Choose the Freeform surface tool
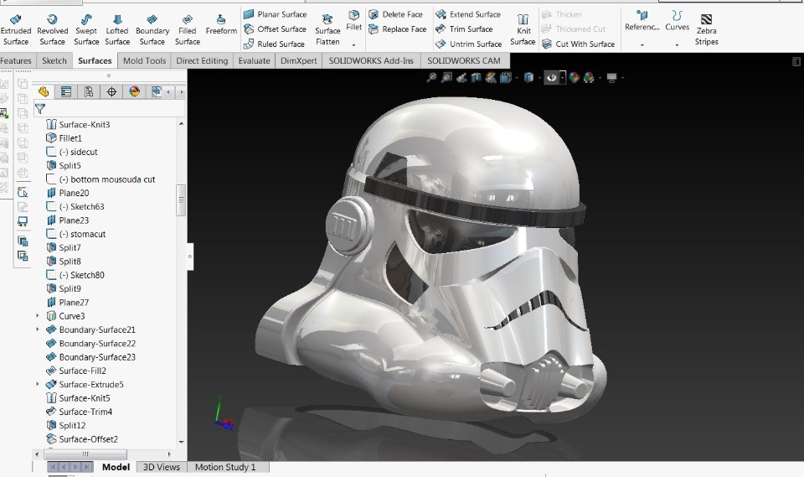 tap(221, 24)
